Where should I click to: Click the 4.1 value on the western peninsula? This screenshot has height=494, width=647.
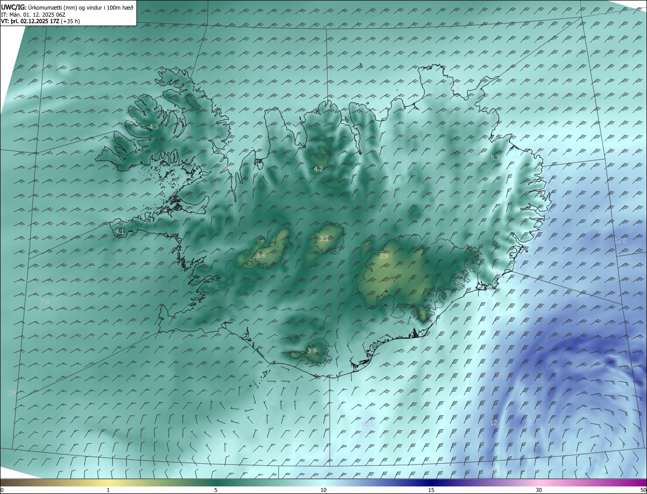120,232
